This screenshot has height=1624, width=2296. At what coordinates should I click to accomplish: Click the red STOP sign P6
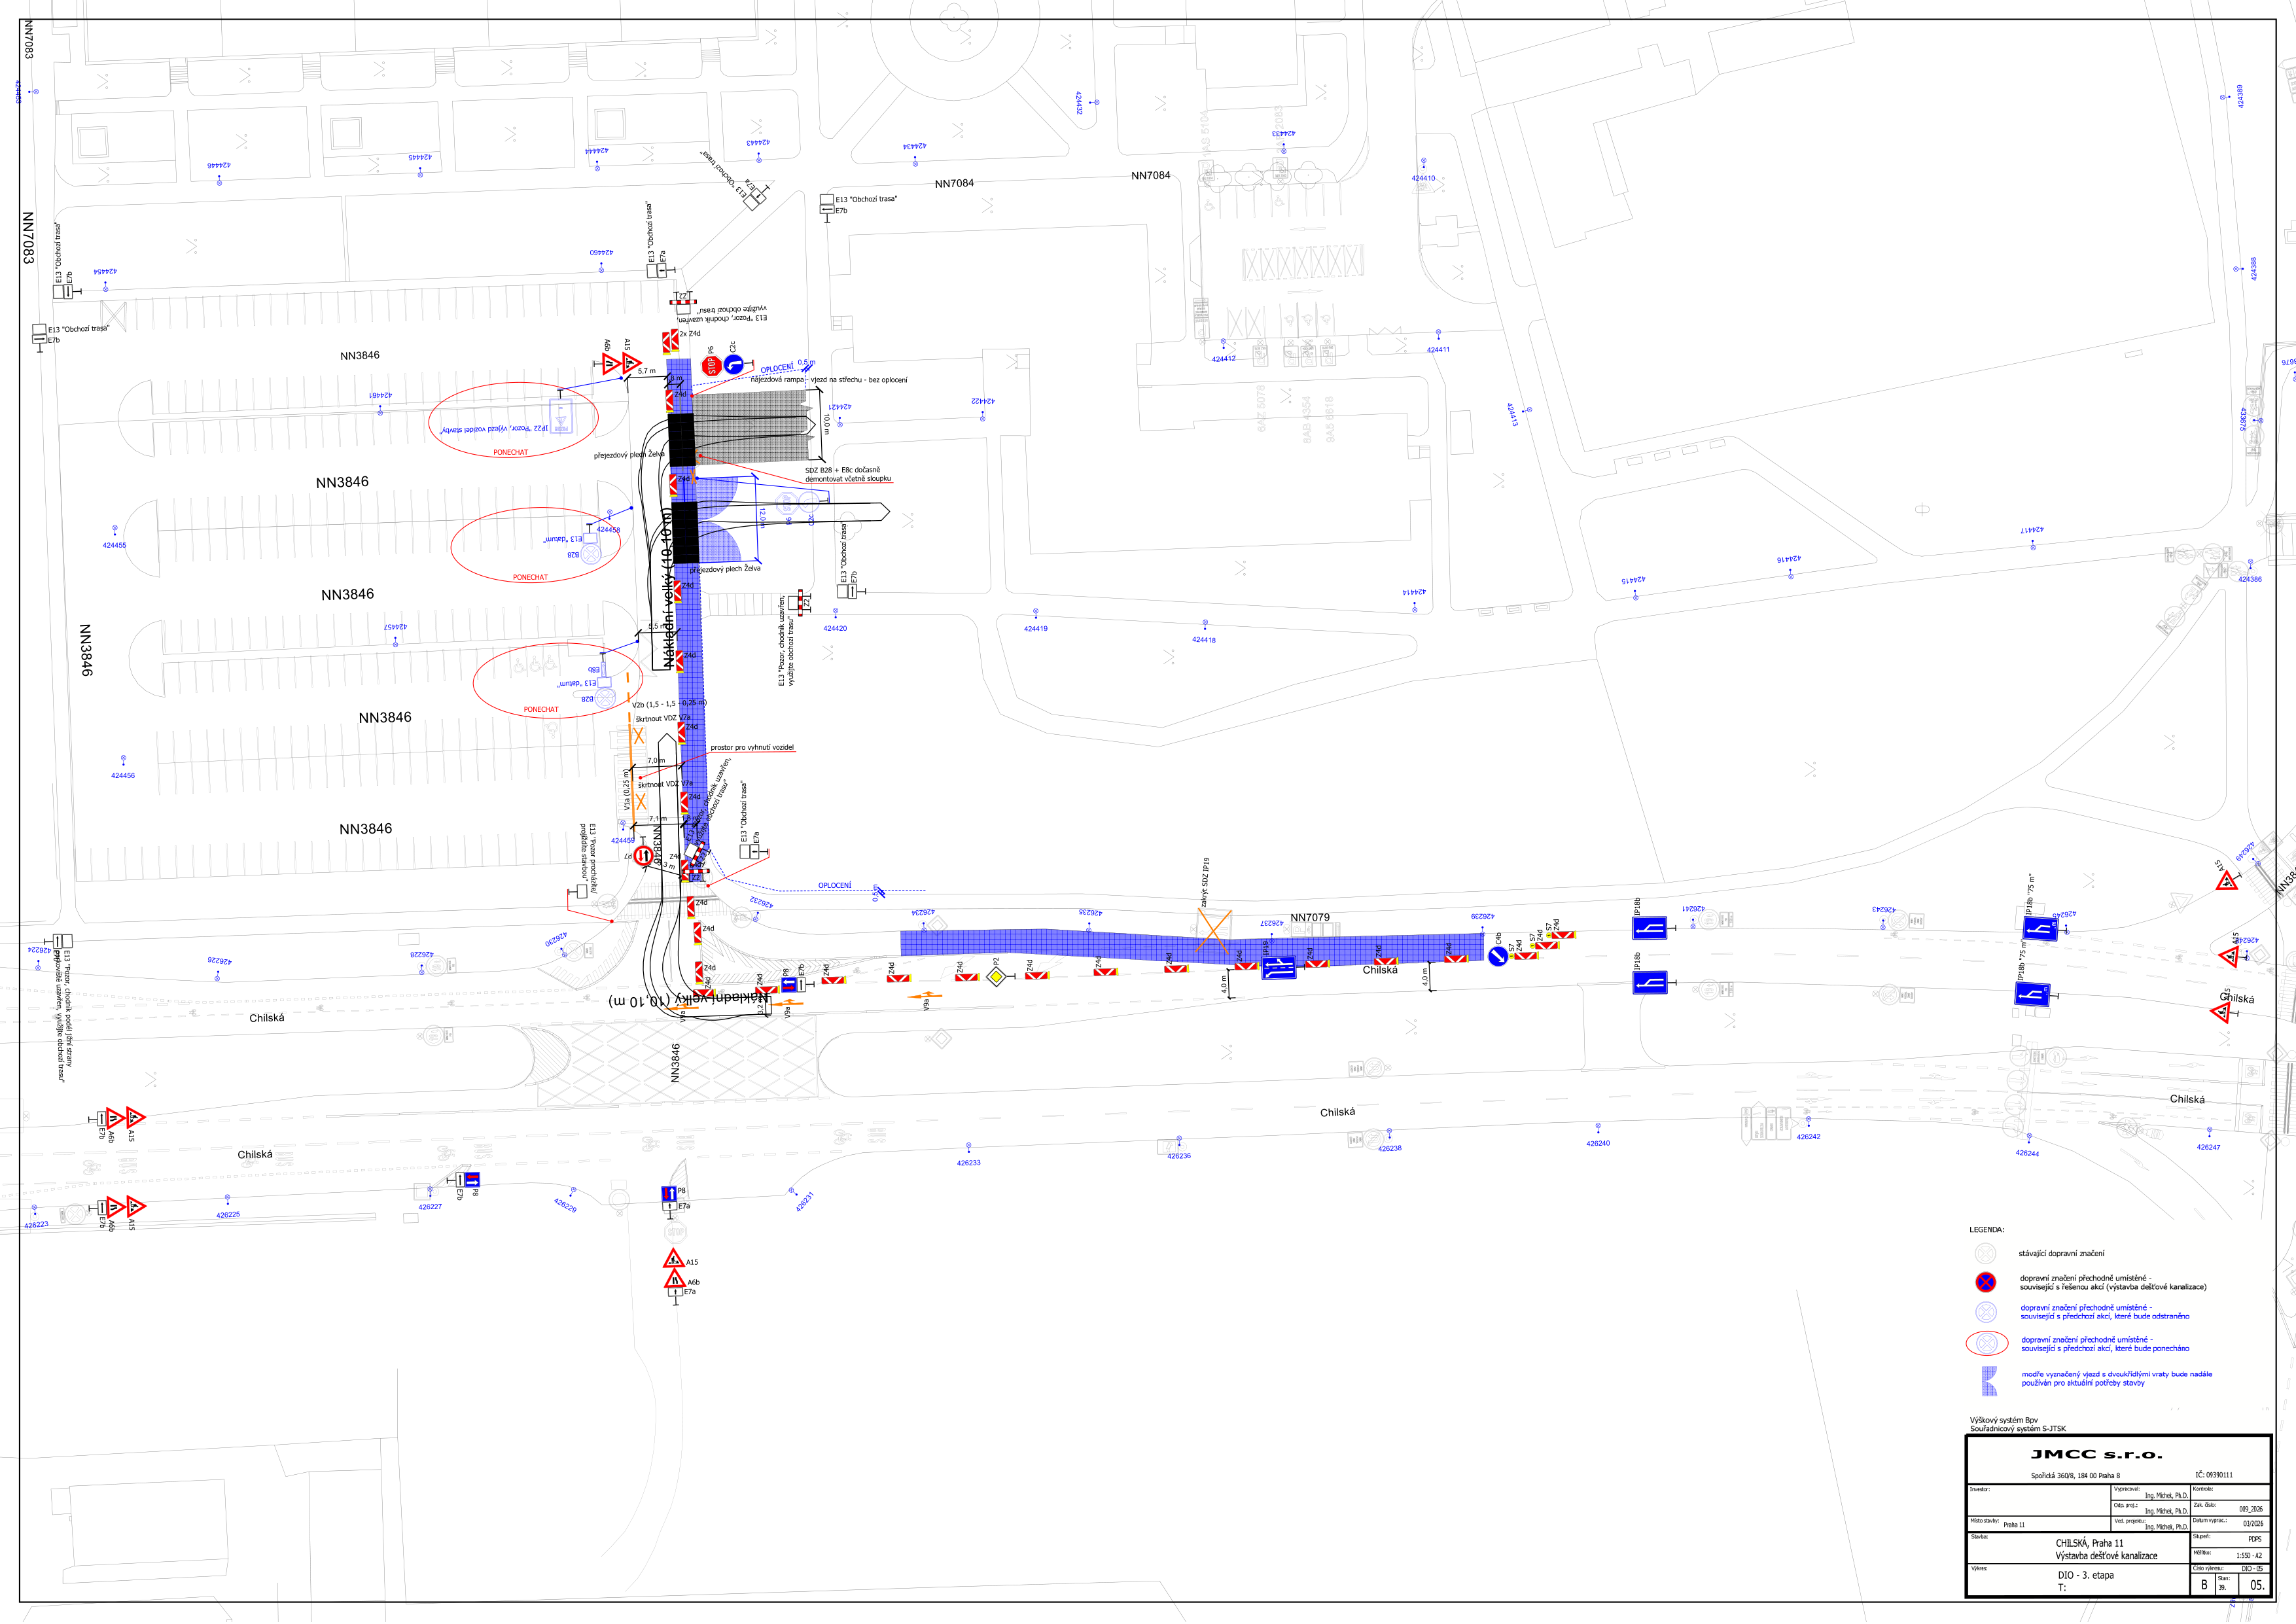coord(712,366)
